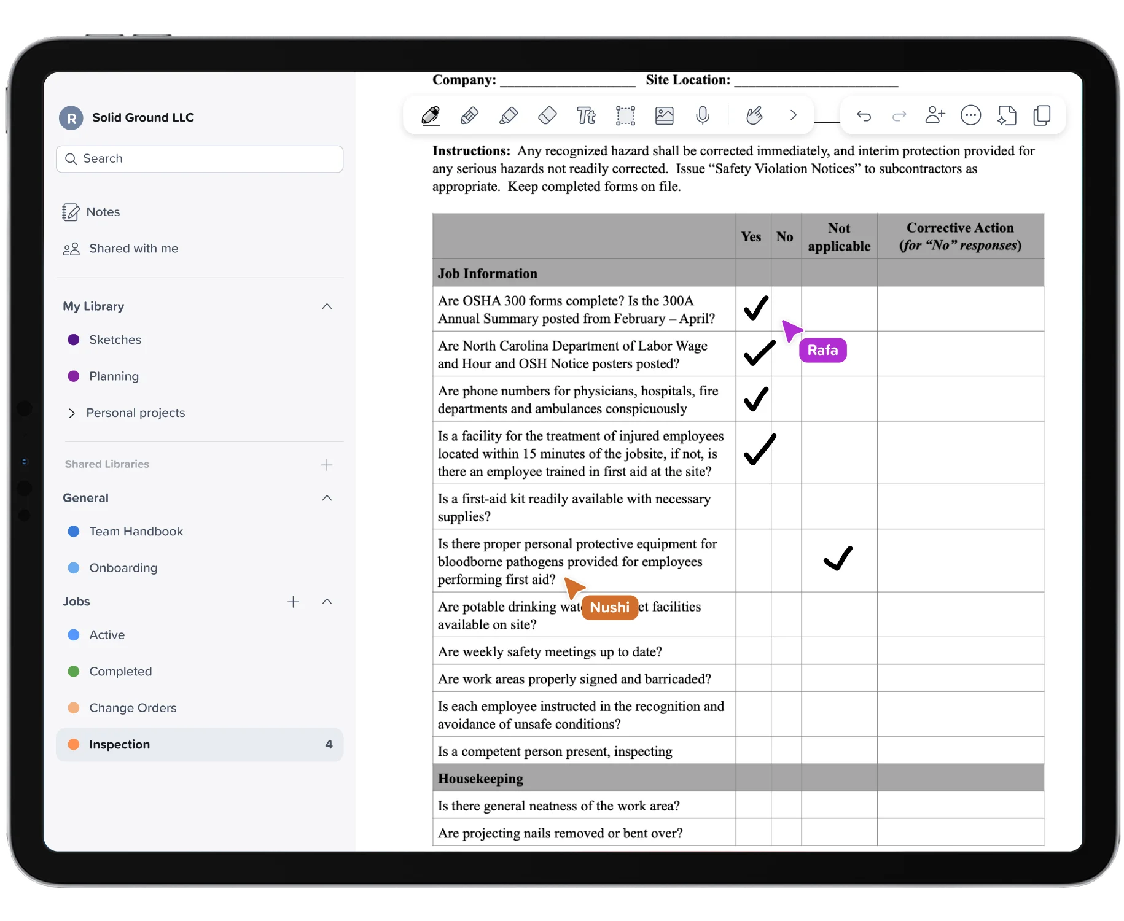The height and width of the screenshot is (921, 1124).
Task: Click the purple Sketches color dot
Action: [74, 340]
